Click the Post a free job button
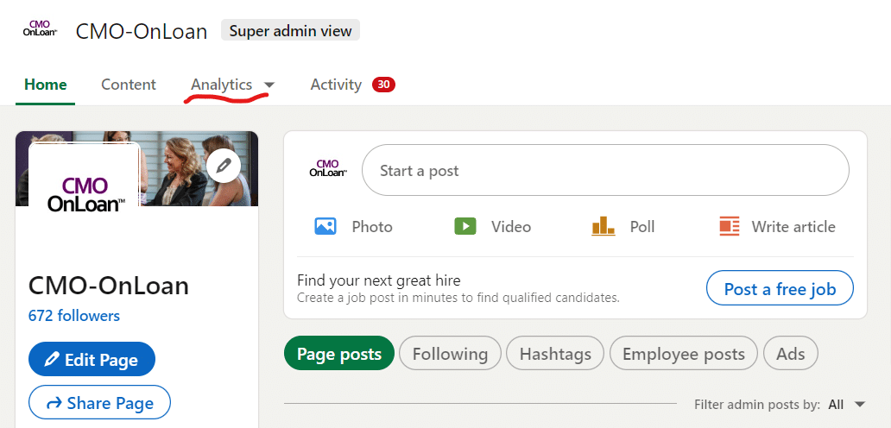891x428 pixels. click(780, 289)
